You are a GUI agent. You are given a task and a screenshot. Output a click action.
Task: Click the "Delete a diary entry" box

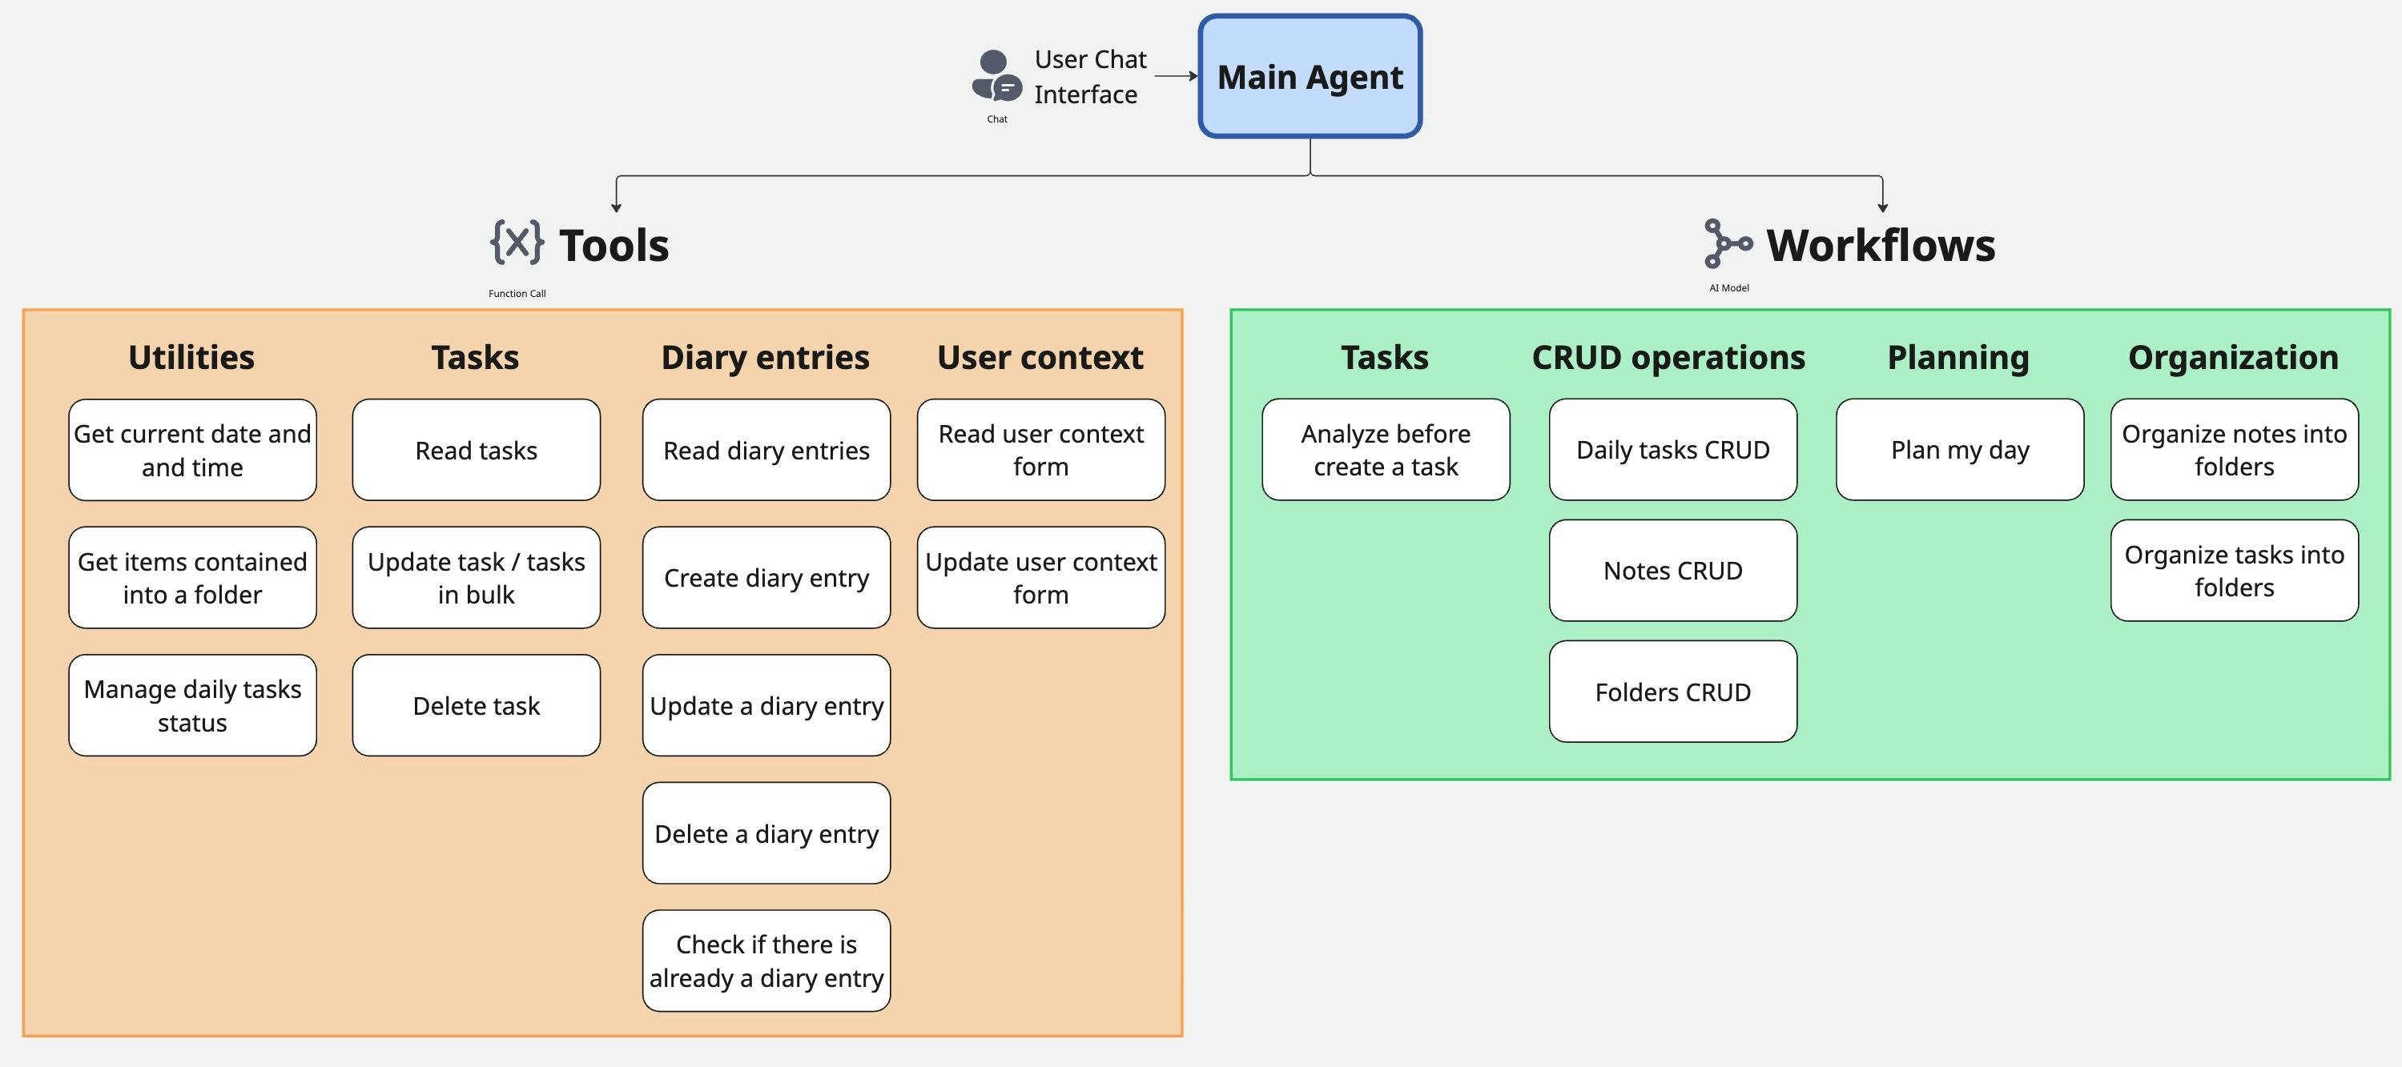click(766, 833)
